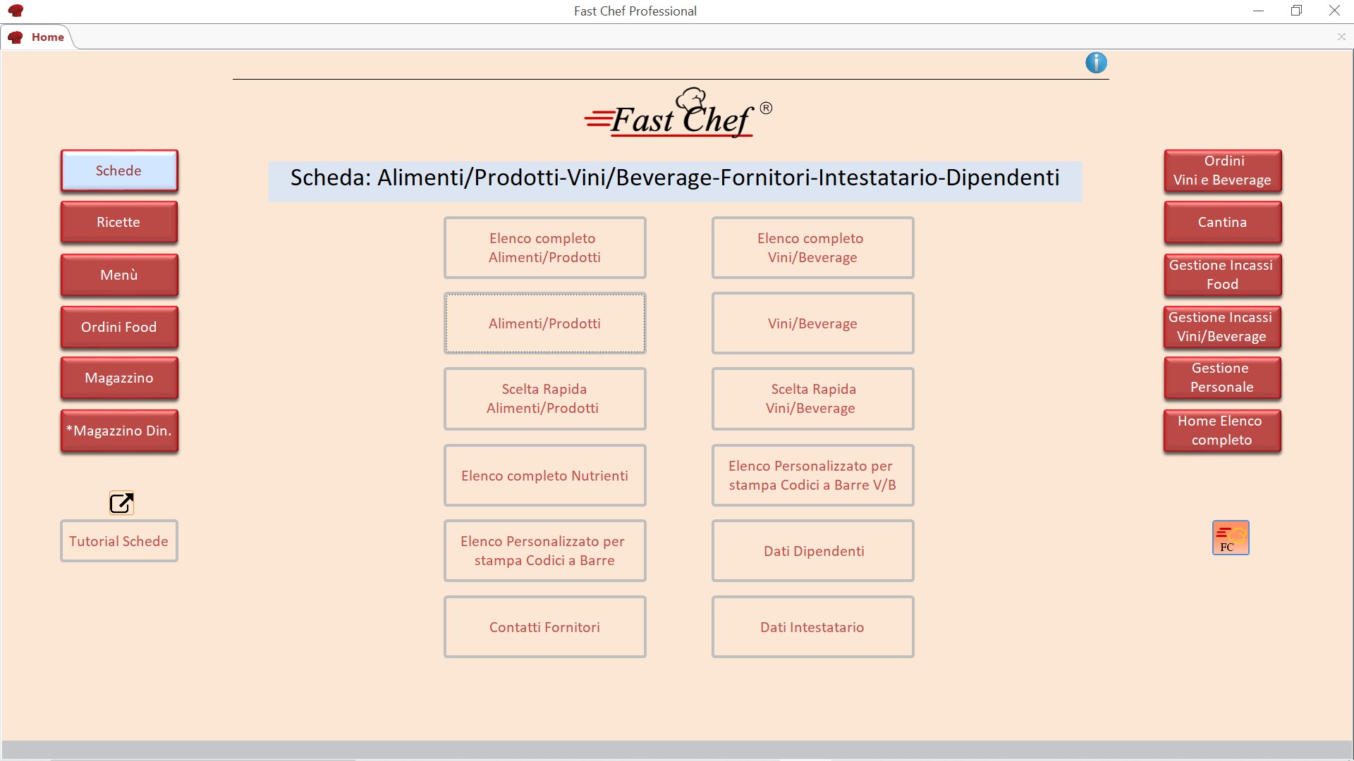The height and width of the screenshot is (761, 1354).
Task: Open Elenco Personalizzato per stampa Codici a Barre
Action: pos(545,551)
